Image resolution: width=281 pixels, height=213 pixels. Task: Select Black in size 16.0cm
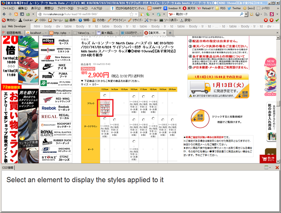pos(134,97)
